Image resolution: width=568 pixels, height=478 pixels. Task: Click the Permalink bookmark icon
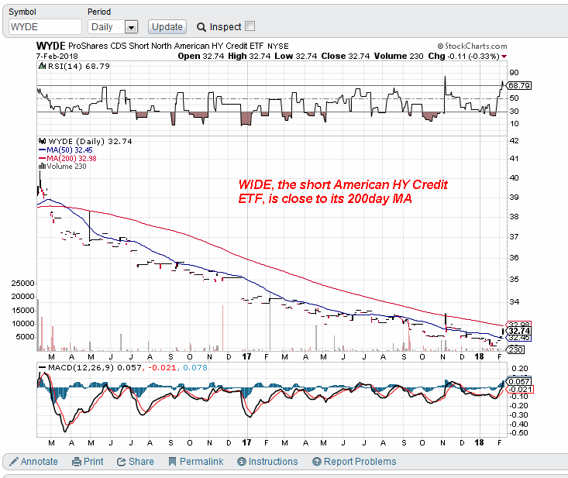pyautogui.click(x=173, y=462)
